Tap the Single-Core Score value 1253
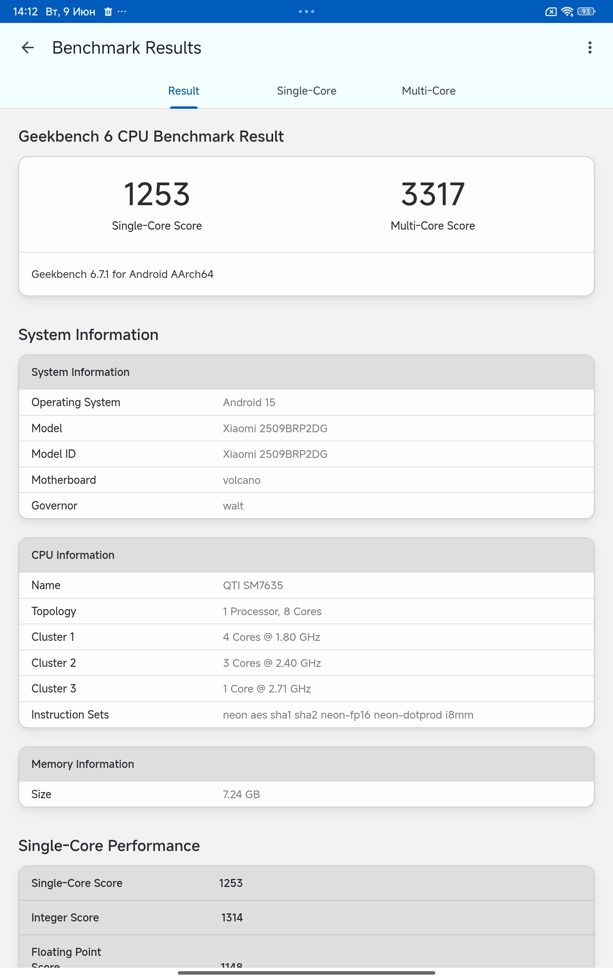613x980 pixels. [x=157, y=194]
